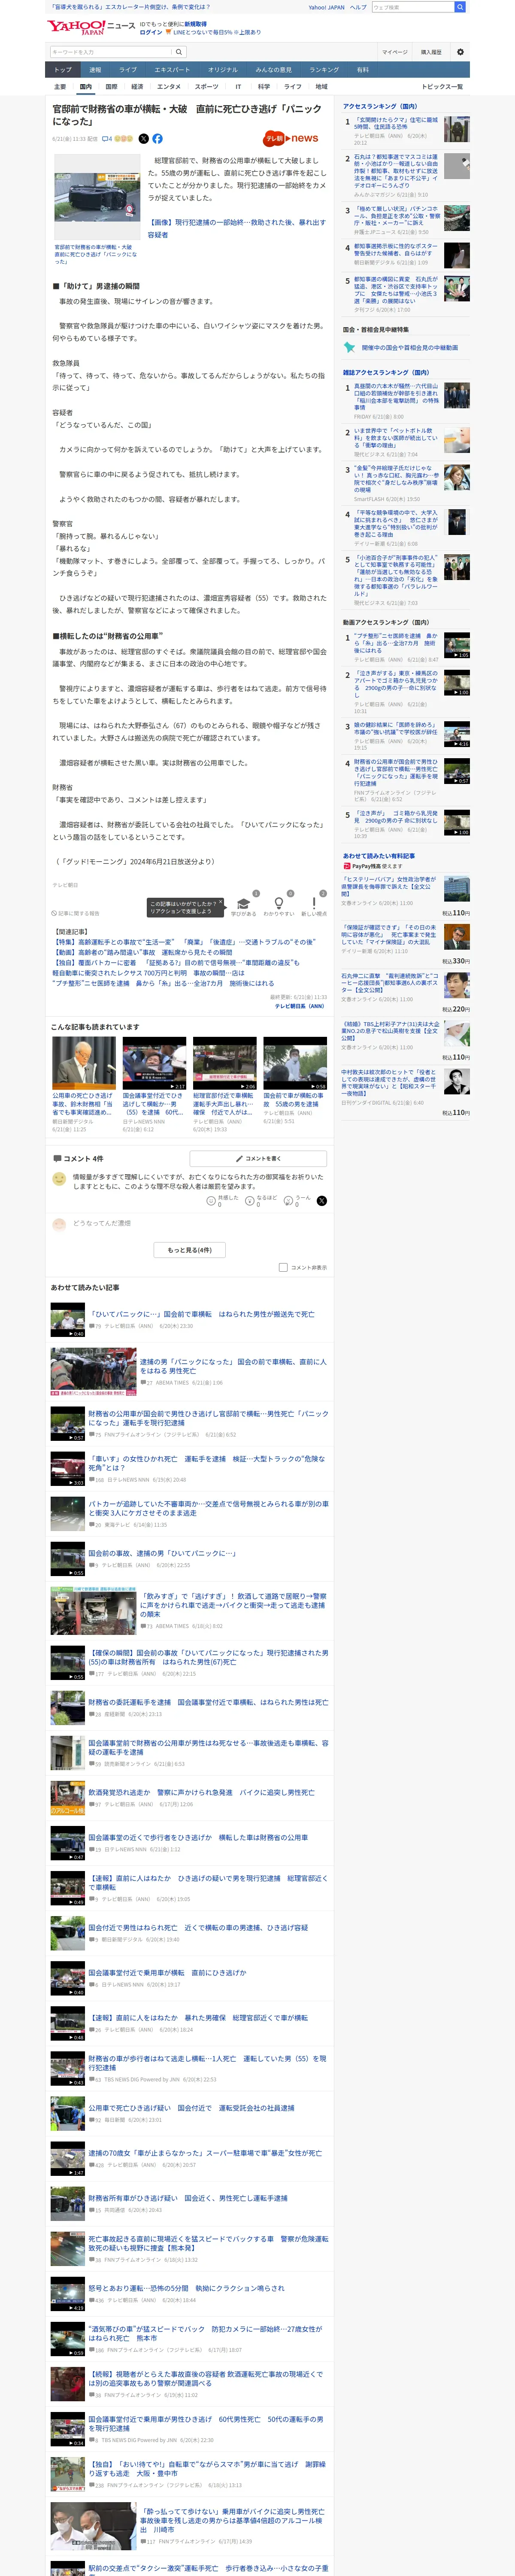Open 【画像】現行犯逮捕の一部始終 link
Screen dimensions: 515x2576
click(x=237, y=229)
